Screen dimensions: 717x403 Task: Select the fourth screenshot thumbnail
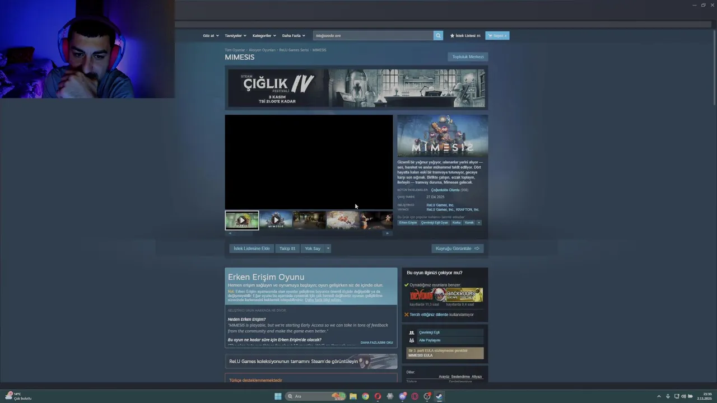343,221
